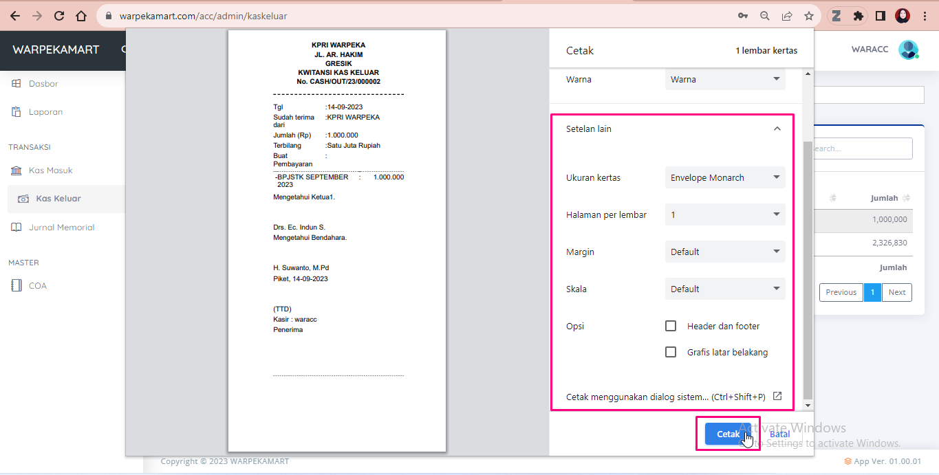Open the Chrome profile avatar
This screenshot has height=475, width=939.
pyautogui.click(x=903, y=16)
